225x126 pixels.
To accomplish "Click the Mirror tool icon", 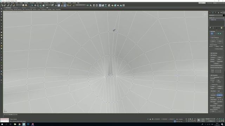I will tap(88, 5).
